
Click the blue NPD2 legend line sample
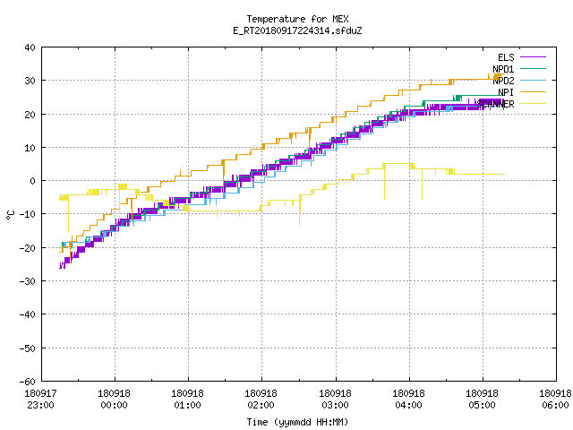534,81
